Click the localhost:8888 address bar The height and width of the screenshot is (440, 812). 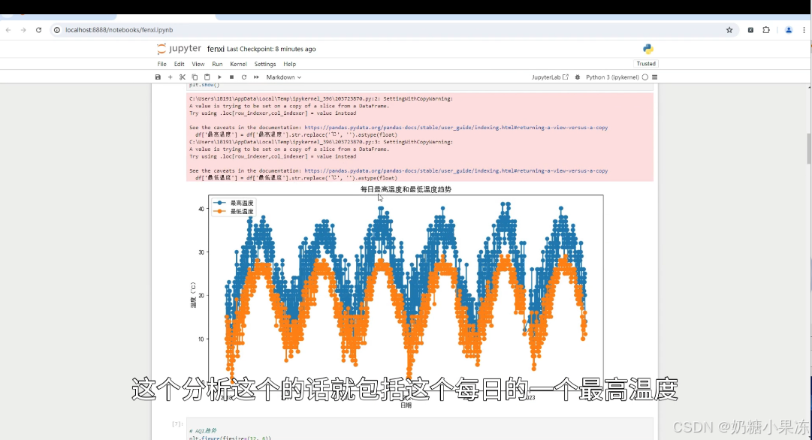(x=394, y=30)
